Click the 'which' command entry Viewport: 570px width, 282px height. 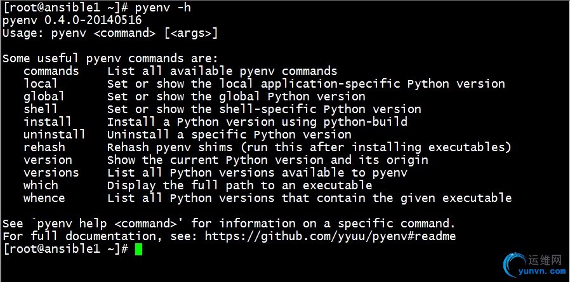pyautogui.click(x=41, y=185)
